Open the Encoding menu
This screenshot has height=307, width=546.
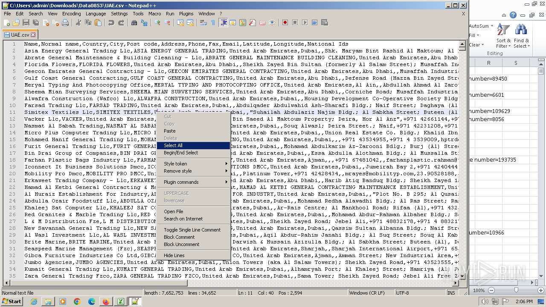pyautogui.click(x=71, y=14)
